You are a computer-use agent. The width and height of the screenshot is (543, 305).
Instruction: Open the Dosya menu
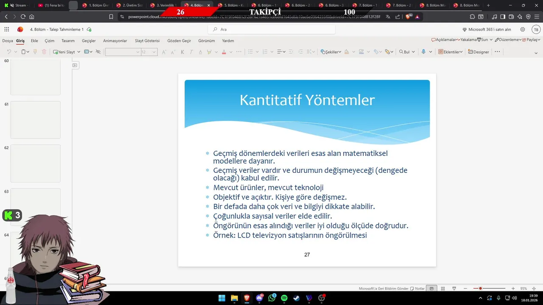click(x=8, y=41)
